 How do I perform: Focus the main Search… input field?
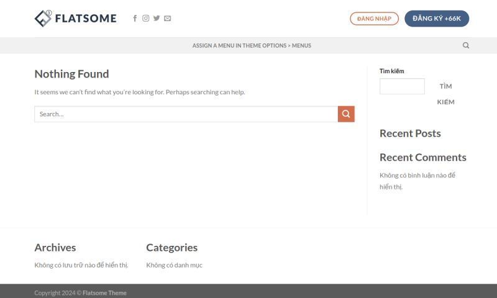[186, 114]
